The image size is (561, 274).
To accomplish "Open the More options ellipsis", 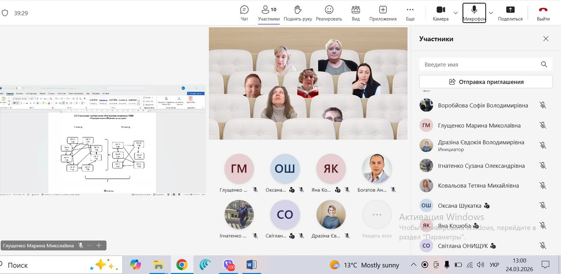I will [x=410, y=10].
